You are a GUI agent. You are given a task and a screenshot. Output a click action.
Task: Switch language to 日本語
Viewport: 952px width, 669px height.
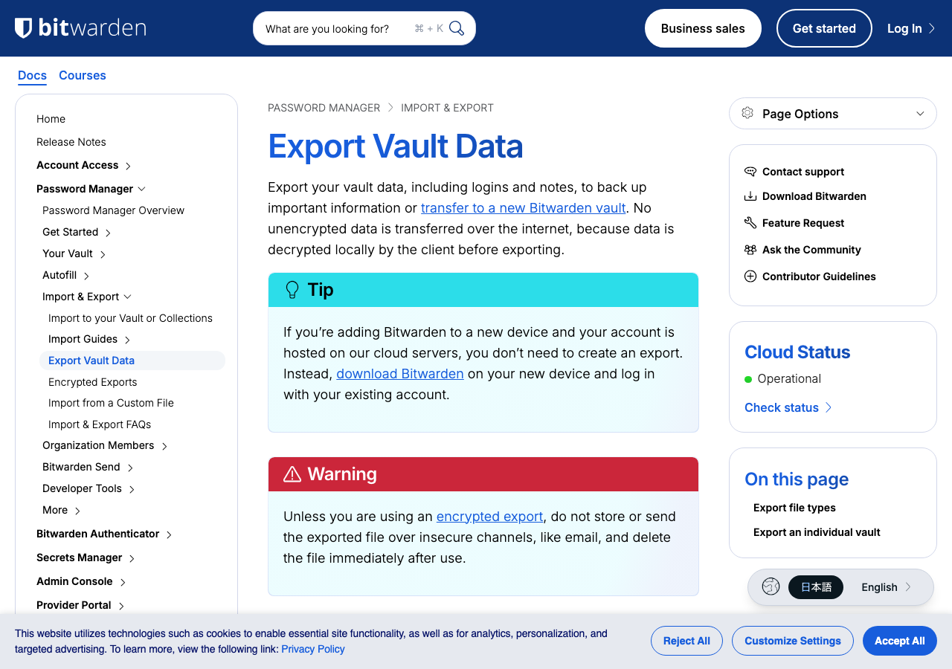pos(816,587)
